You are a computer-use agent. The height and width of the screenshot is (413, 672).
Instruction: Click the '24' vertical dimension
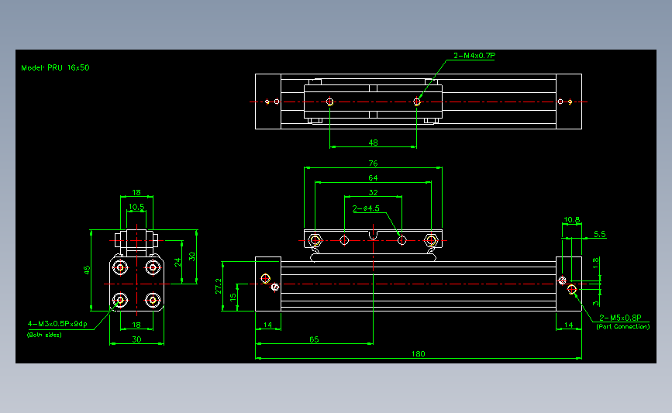[177, 262]
